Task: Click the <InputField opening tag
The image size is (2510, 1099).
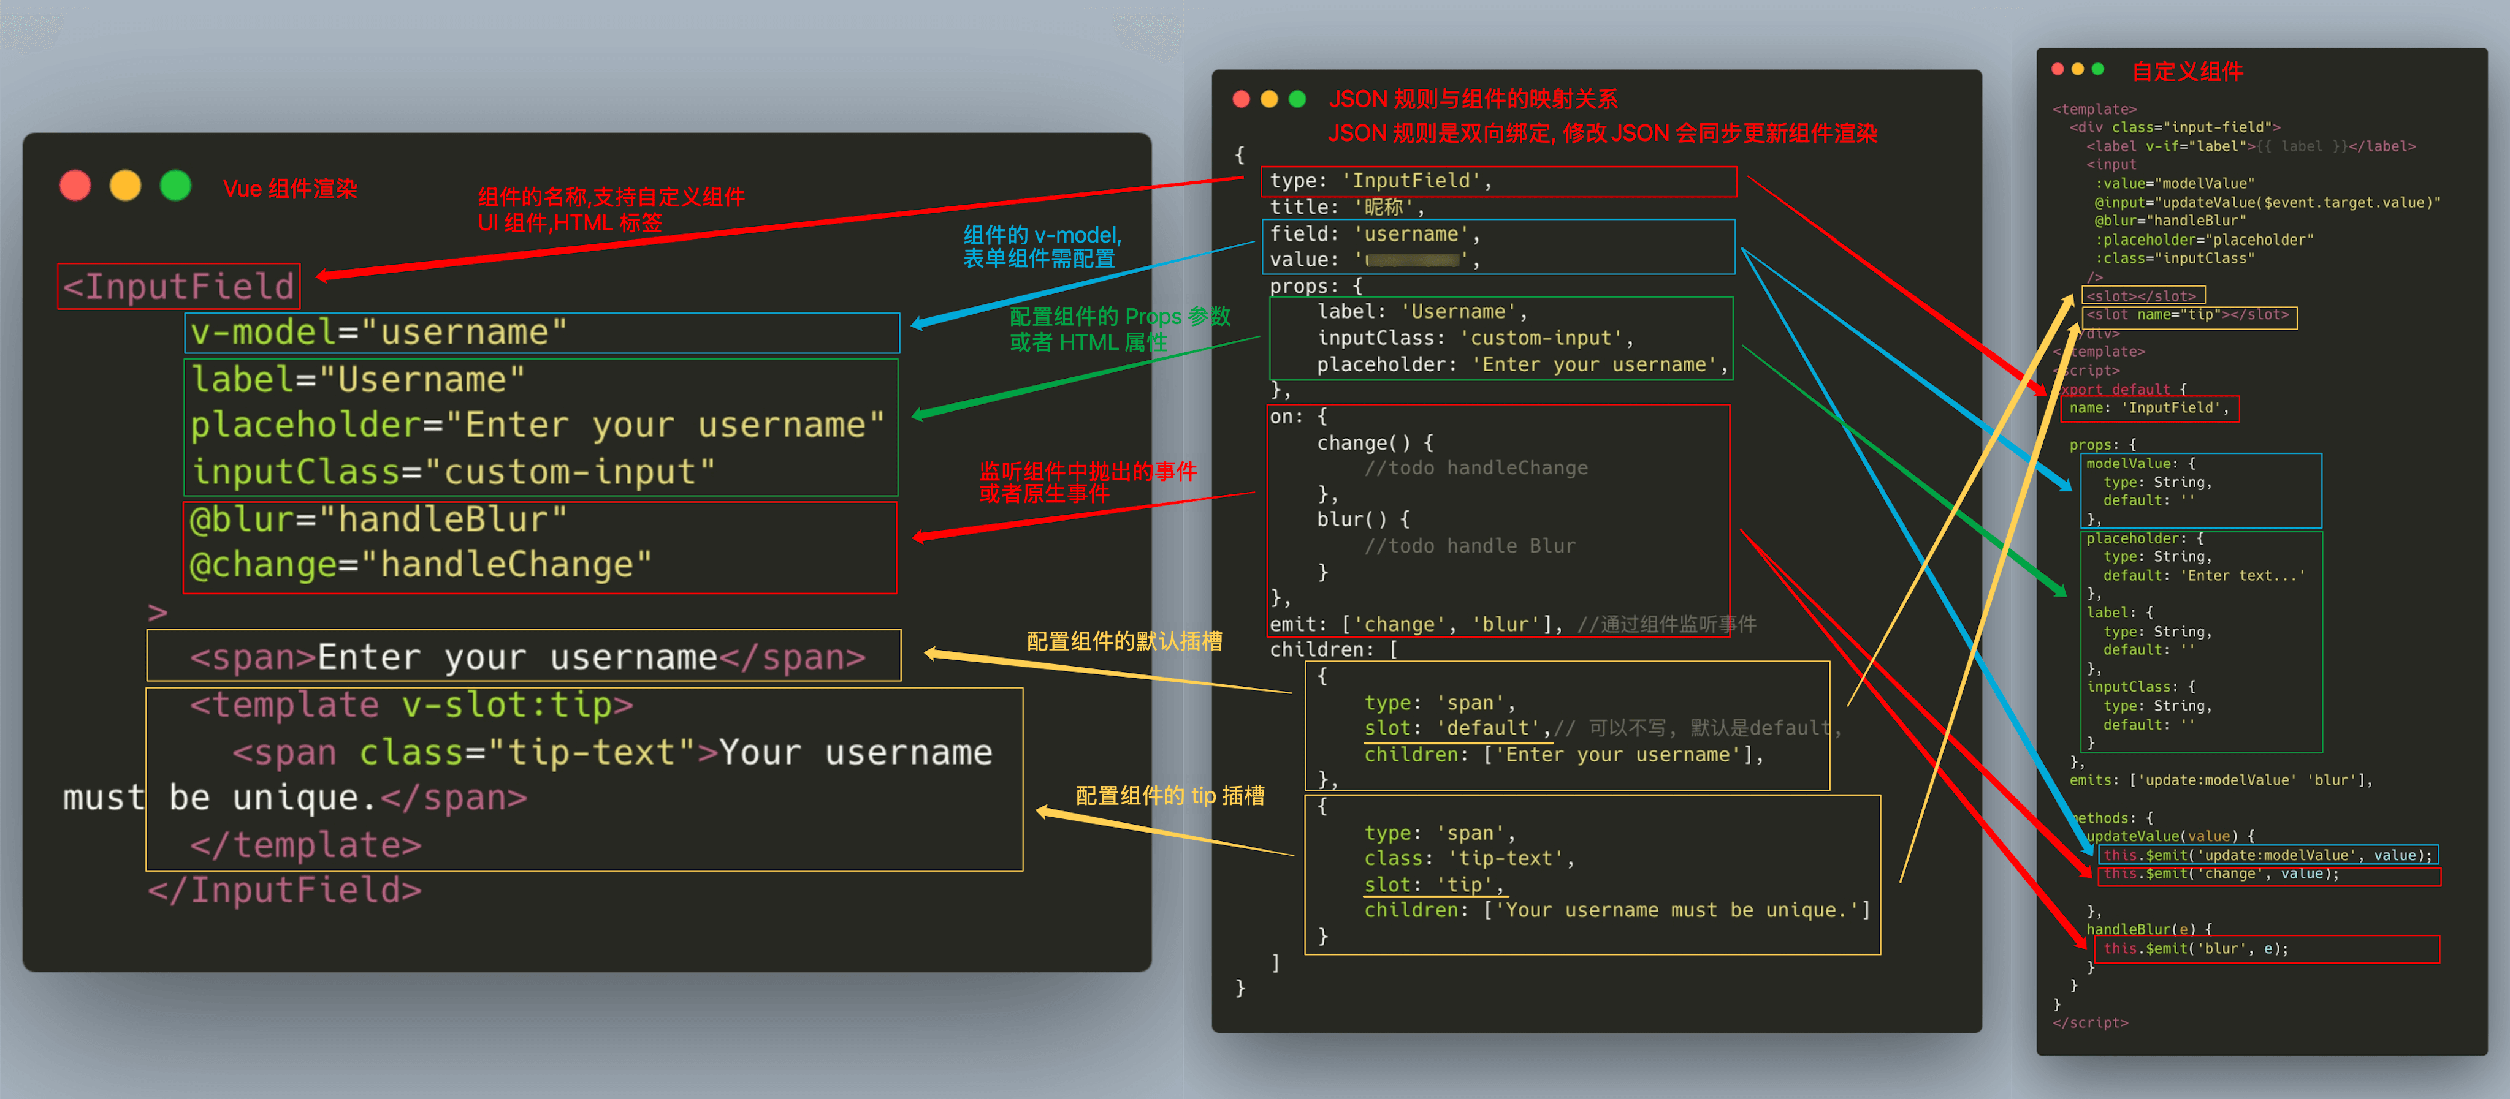Action: coord(179,286)
